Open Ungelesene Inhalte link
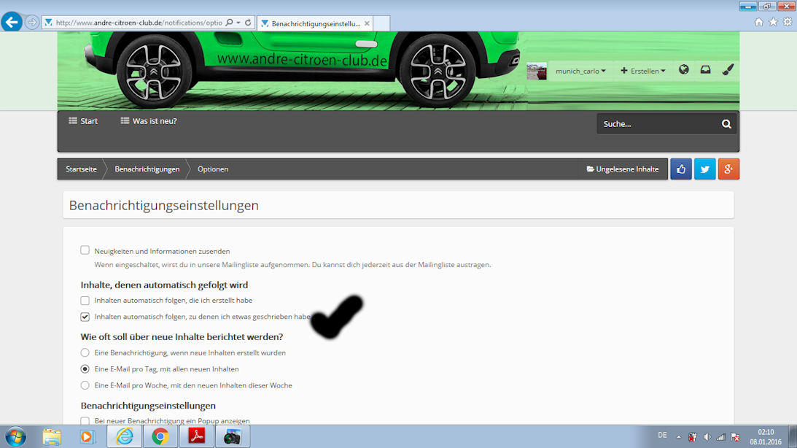Screen dimensions: 797x448 (x=623, y=169)
